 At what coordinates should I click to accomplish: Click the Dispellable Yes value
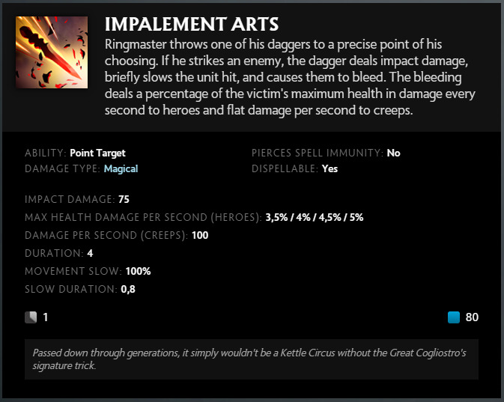pyautogui.click(x=330, y=168)
